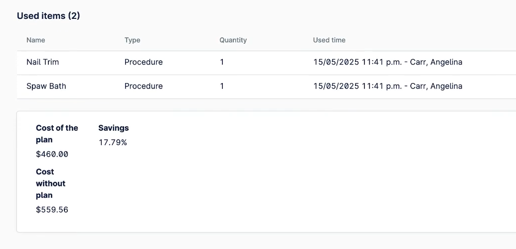Select the Spaw Bath row name
Viewport: 516px width, 249px height.
[x=46, y=86]
